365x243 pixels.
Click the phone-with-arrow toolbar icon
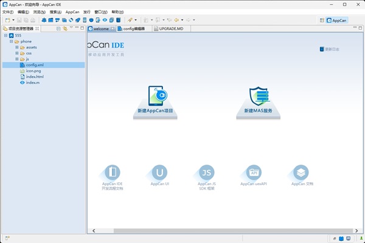tap(98, 20)
